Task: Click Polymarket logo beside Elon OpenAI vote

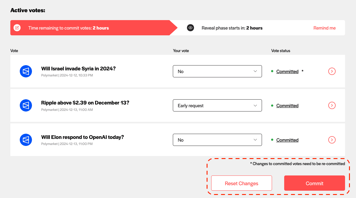Action: (26, 140)
